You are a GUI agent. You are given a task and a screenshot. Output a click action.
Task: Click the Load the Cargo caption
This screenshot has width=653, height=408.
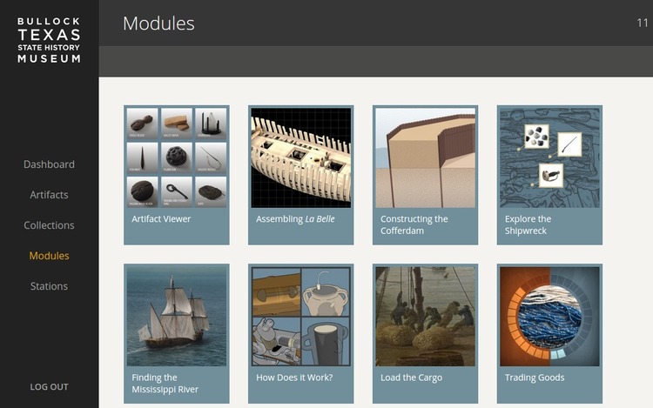point(411,378)
